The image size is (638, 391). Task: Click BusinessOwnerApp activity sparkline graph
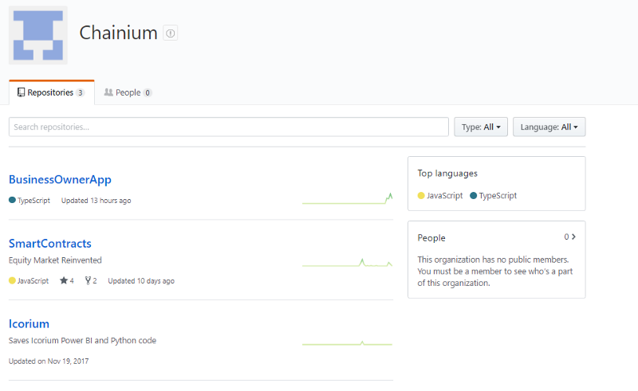tap(348, 199)
